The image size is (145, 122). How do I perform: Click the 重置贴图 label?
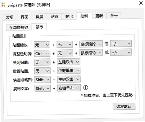click(x=21, y=71)
